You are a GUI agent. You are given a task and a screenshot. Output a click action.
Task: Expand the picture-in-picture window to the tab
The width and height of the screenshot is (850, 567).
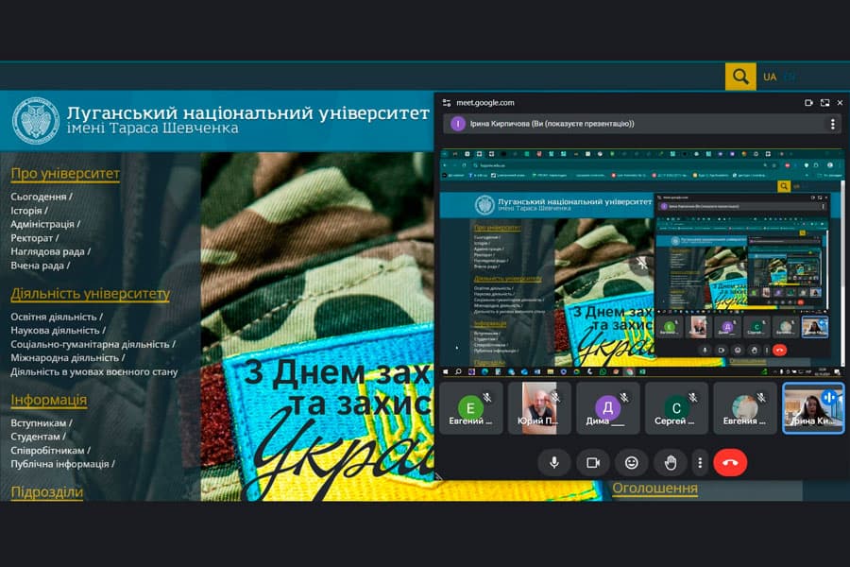tap(824, 102)
